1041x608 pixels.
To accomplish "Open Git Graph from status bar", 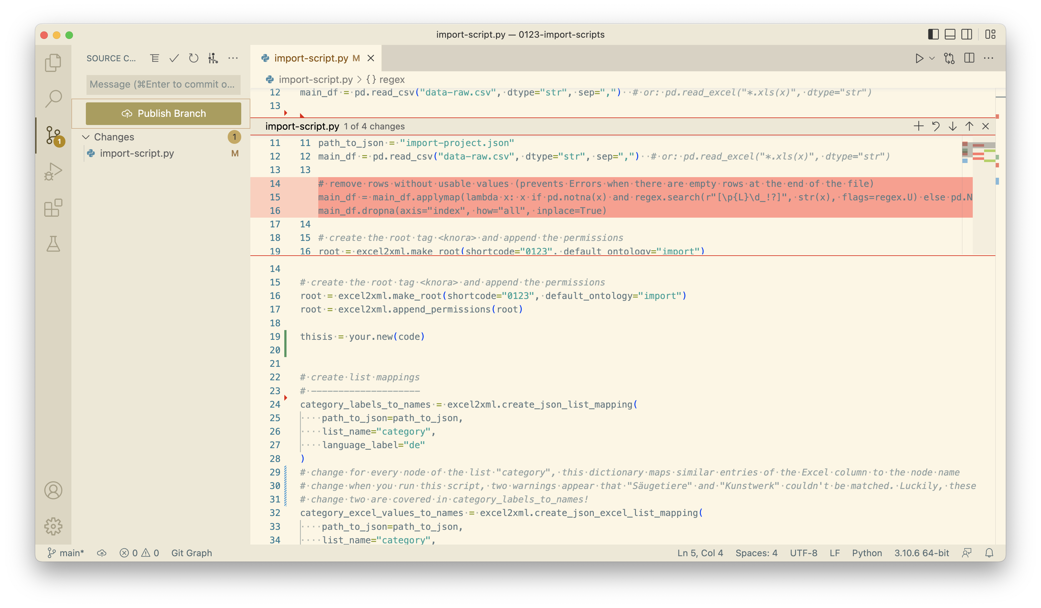I will coord(191,553).
